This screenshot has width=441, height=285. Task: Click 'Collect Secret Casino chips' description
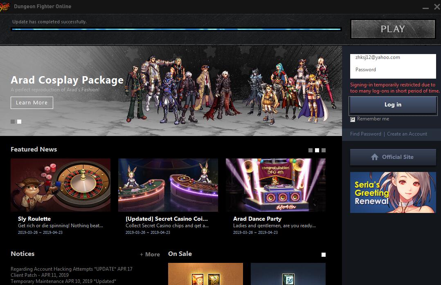click(x=167, y=226)
